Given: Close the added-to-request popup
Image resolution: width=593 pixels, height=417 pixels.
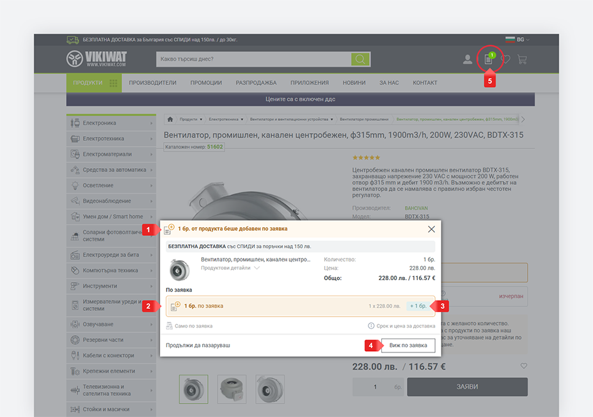Looking at the screenshot, I should point(431,229).
